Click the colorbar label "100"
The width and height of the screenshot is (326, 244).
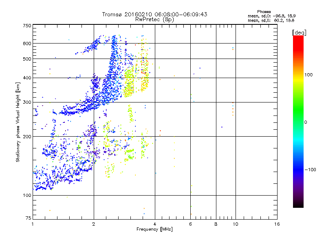click(x=308, y=75)
